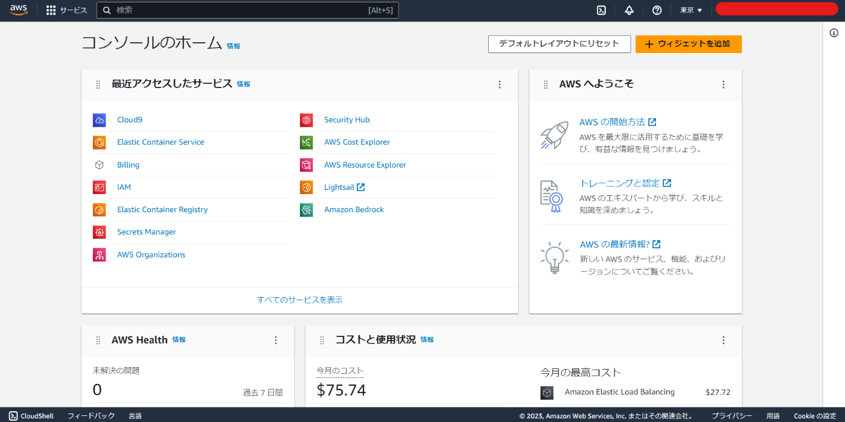Click the rocket icon for getting started
The width and height of the screenshot is (845, 422).
click(555, 135)
